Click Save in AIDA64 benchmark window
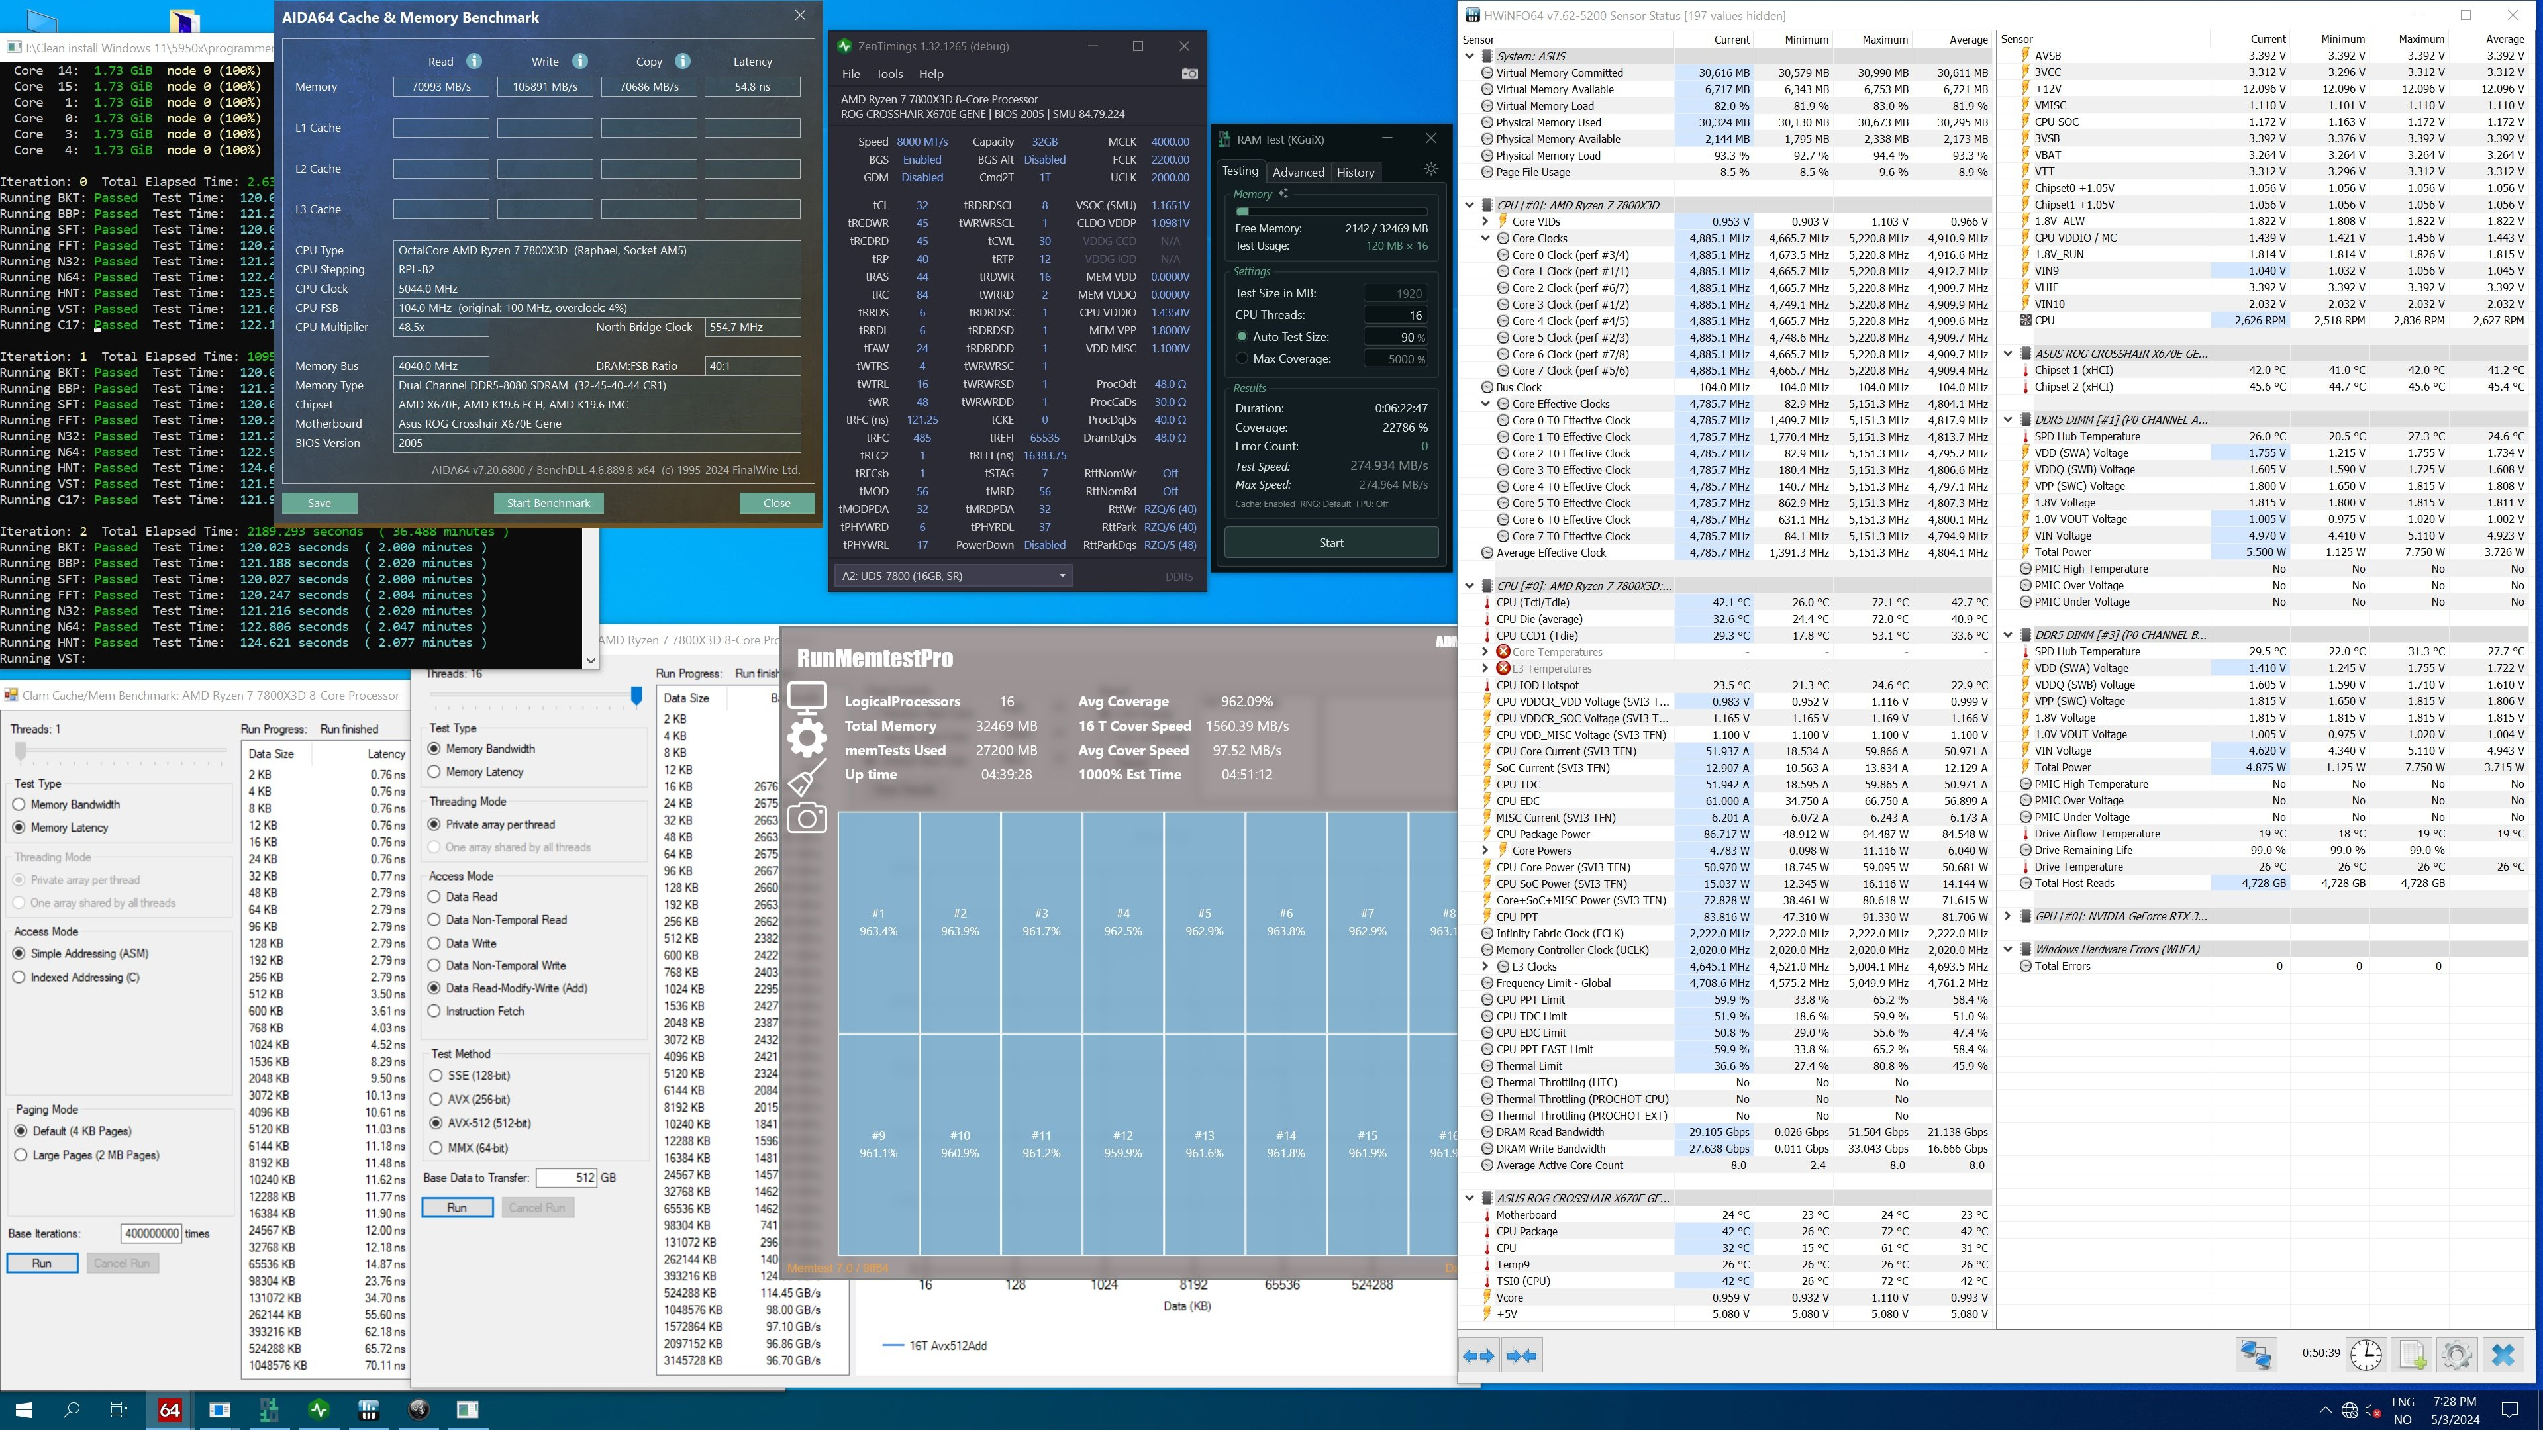Screen dimensions: 2543x1430 319,503
